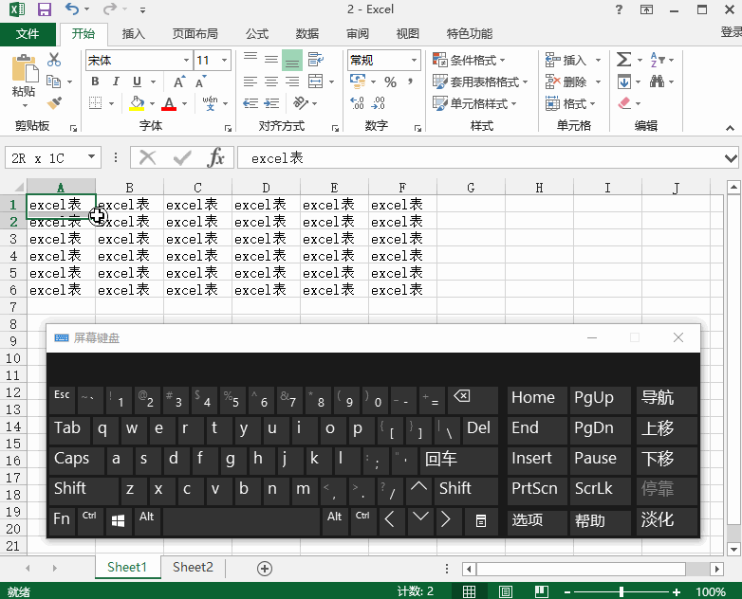
Task: Click the Cut scissors icon
Action: point(54,60)
